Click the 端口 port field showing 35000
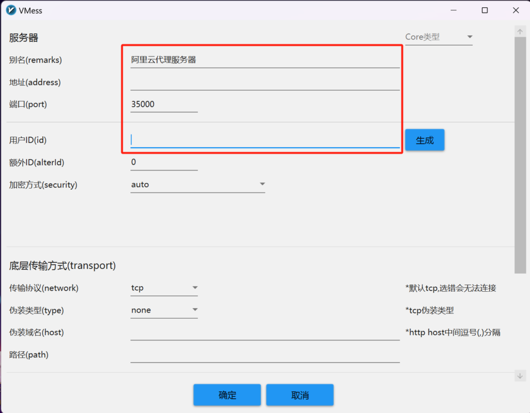Viewport: 530px width, 413px height. tap(164, 104)
